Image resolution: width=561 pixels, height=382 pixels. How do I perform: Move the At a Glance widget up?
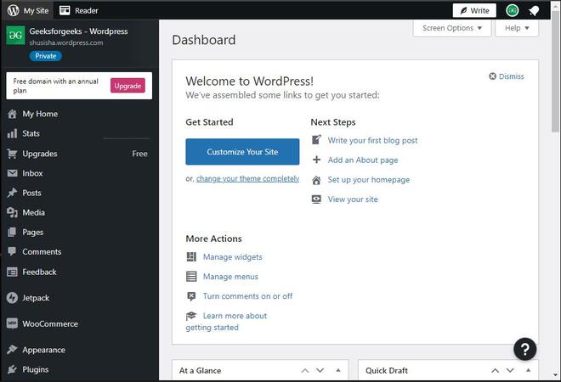point(305,371)
